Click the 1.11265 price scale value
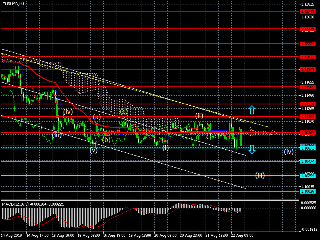This screenshot has width=320, height=240. [x=308, y=108]
